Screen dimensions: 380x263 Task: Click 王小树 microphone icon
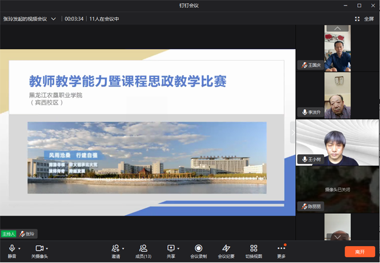click(x=305, y=160)
